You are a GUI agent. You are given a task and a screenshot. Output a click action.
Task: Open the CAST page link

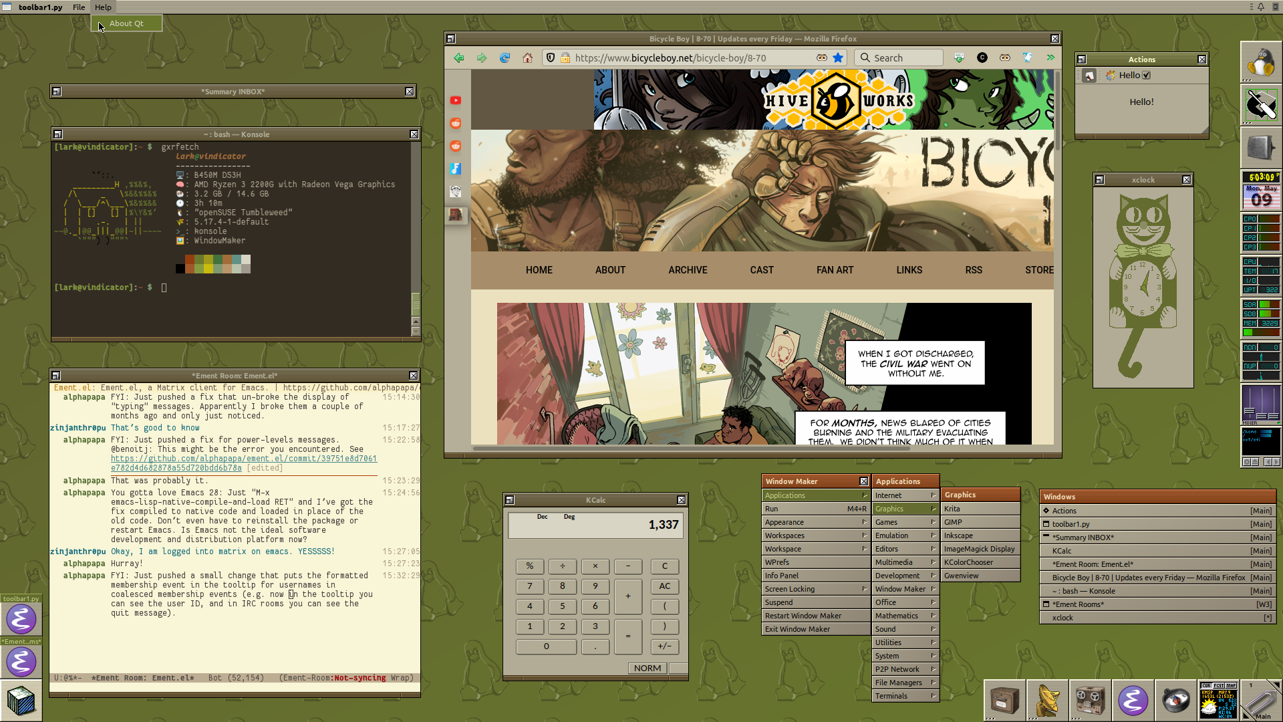pyautogui.click(x=762, y=270)
